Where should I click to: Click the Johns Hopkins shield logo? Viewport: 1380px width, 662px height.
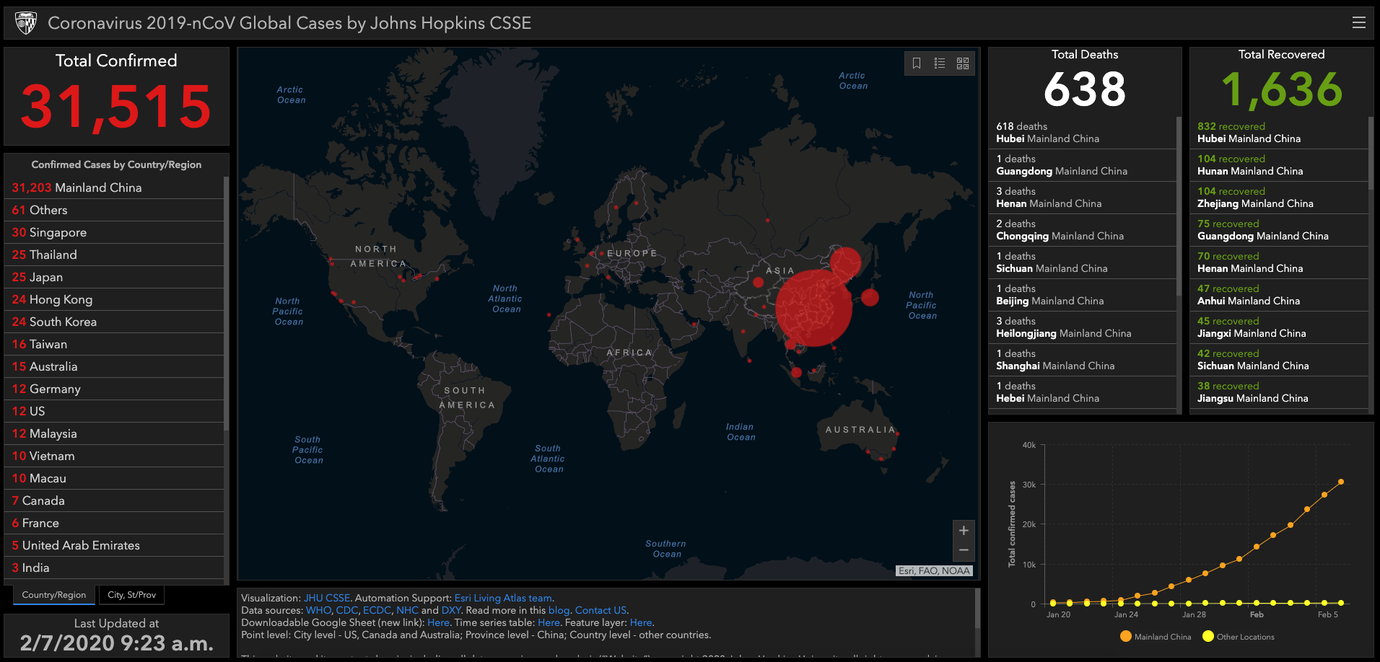point(26,23)
